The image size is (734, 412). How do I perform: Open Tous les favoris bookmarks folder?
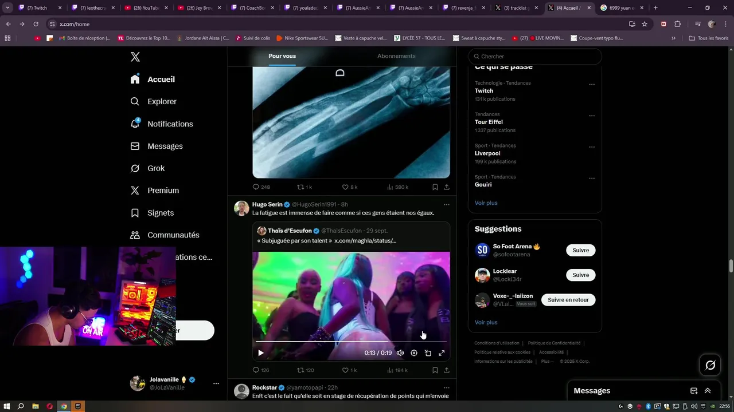[x=708, y=38]
